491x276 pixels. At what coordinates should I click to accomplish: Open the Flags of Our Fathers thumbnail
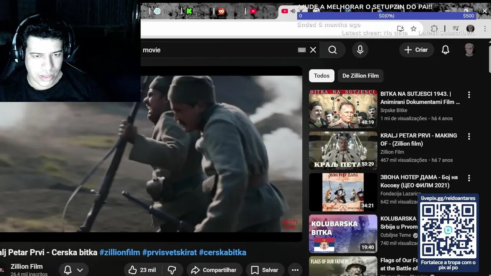click(343, 266)
